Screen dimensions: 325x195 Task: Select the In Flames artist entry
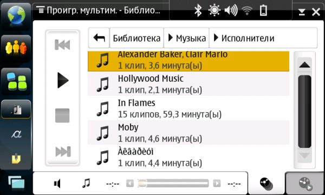188,108
